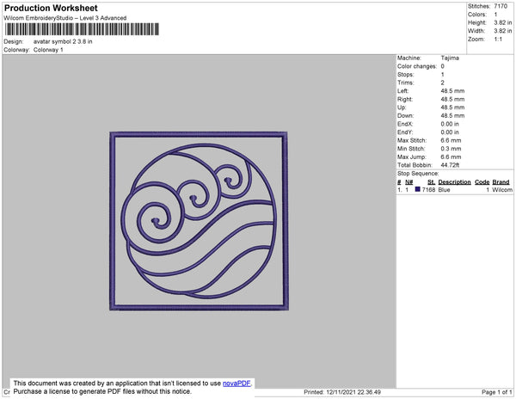Click the 'Blue' color description
The height and width of the screenshot is (399, 516).
[444, 190]
